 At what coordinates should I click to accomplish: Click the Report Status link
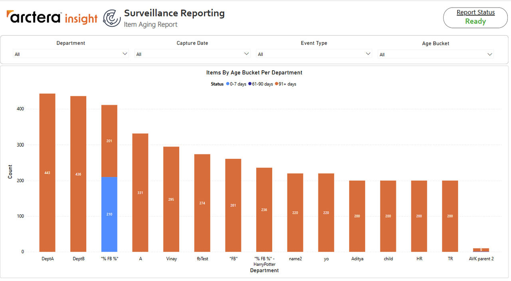475,12
